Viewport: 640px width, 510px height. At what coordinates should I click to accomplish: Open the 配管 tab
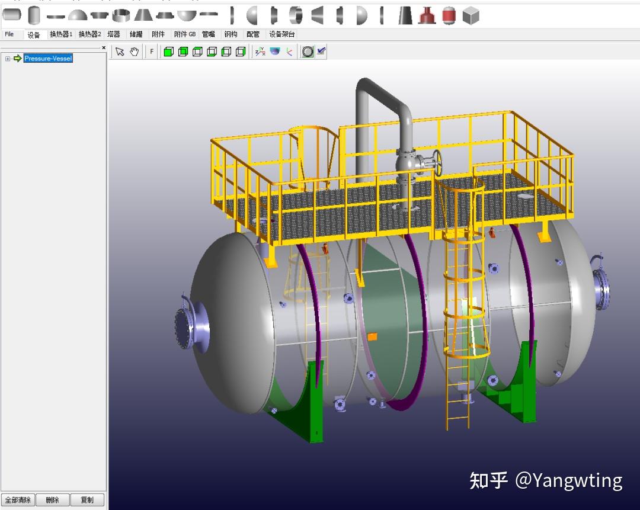[x=253, y=34]
